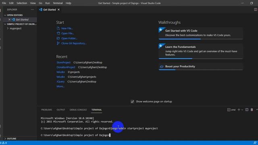
Task: Open Get Started with VS Code walkthrough
Action: tap(201, 33)
